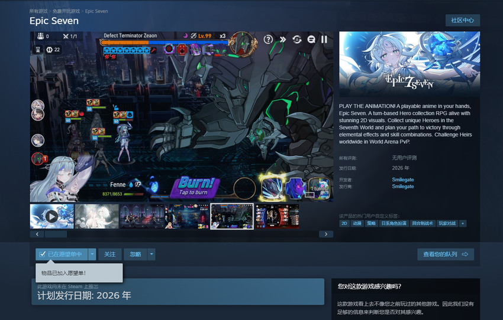This screenshot has height=320, width=503.
Task: Click the 物品已加入愿望单 tooltip popup
Action: pyautogui.click(x=79, y=273)
